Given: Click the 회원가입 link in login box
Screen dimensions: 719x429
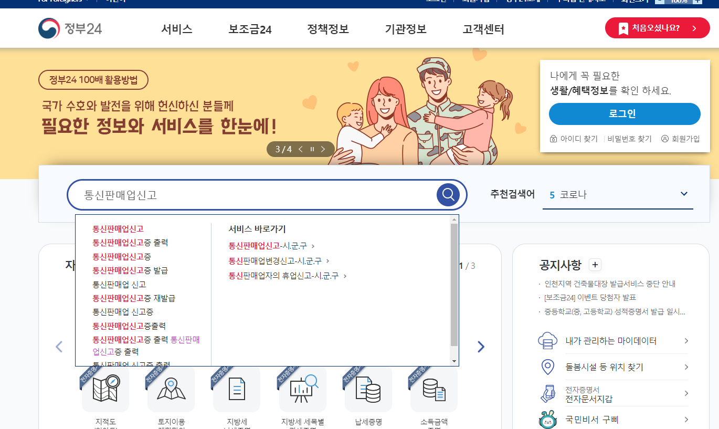Looking at the screenshot, I should pyautogui.click(x=685, y=139).
